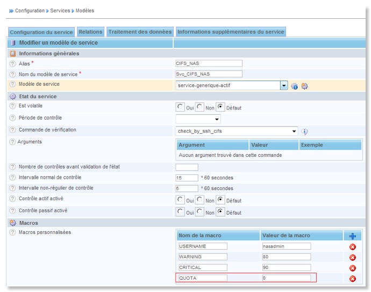
Task: Click the blue plus icon to add macro
Action: tap(352, 236)
